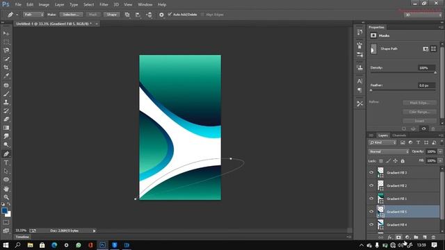The width and height of the screenshot is (445, 250).
Task: Open the Fill slider arrow
Action: (440, 160)
